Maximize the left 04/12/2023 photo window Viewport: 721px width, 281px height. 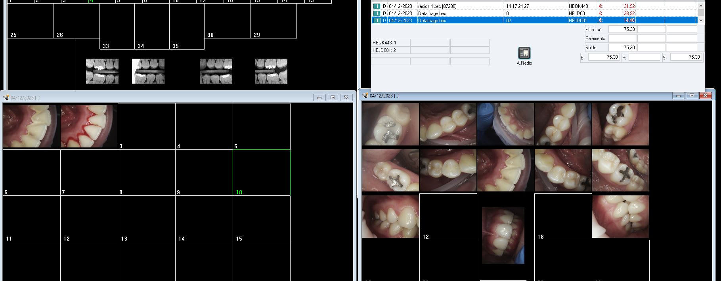(333, 97)
